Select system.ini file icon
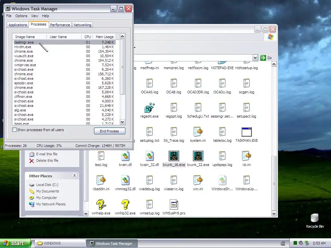 [198, 132]
